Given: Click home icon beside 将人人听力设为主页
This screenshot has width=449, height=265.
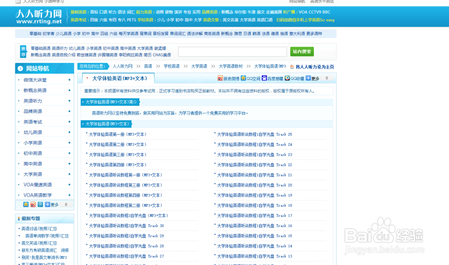Looking at the screenshot, I should coord(292,67).
